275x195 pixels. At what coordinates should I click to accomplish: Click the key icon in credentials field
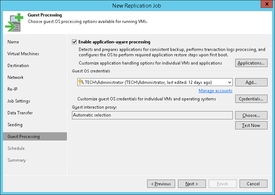(81, 82)
